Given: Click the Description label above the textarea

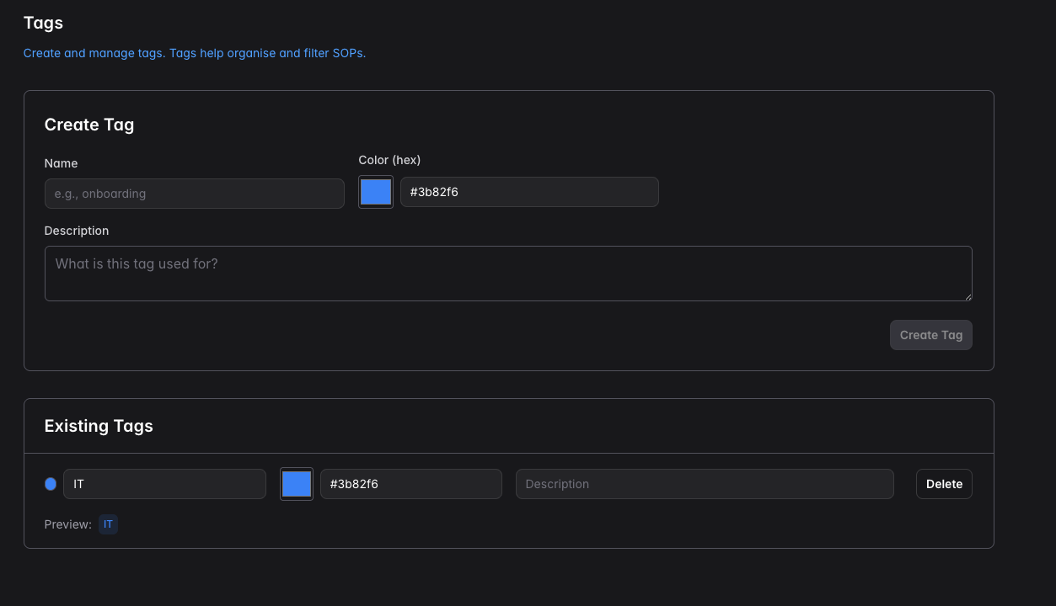Looking at the screenshot, I should coord(77,231).
